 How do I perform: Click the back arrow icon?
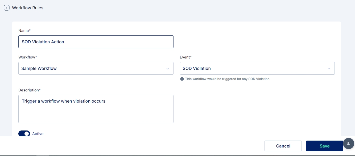pos(7,8)
